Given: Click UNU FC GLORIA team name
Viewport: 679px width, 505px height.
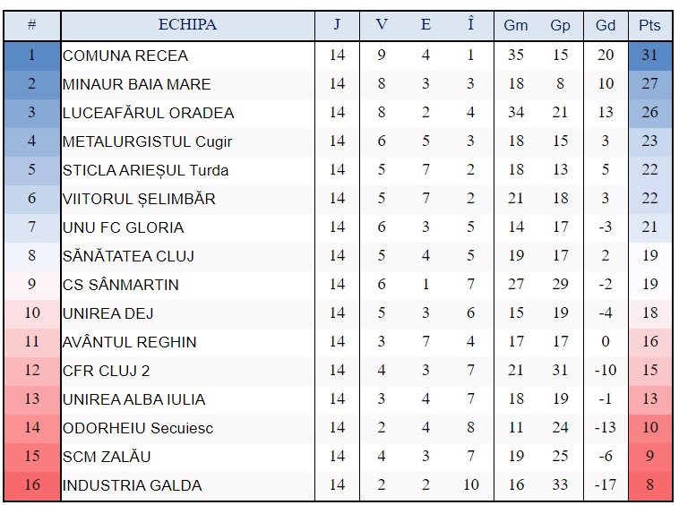Looking at the screenshot, I should 124,227.
